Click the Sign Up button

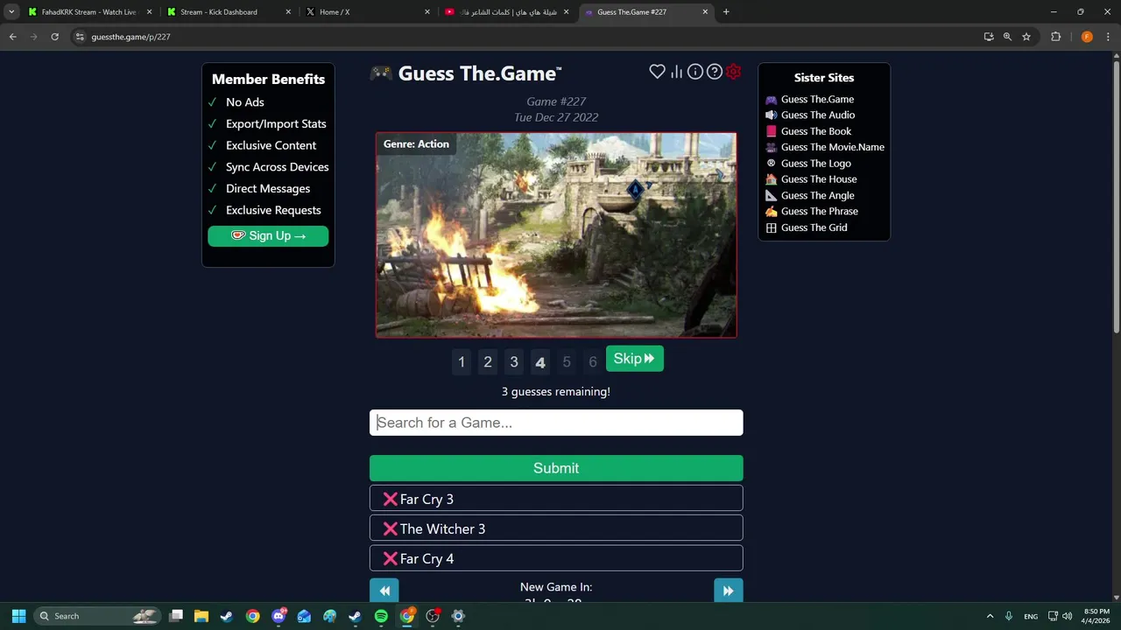(x=268, y=235)
